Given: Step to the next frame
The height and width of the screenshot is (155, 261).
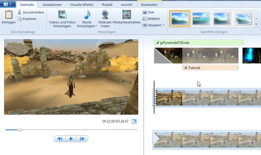Looking at the screenshot, I should pyautogui.click(x=82, y=139).
